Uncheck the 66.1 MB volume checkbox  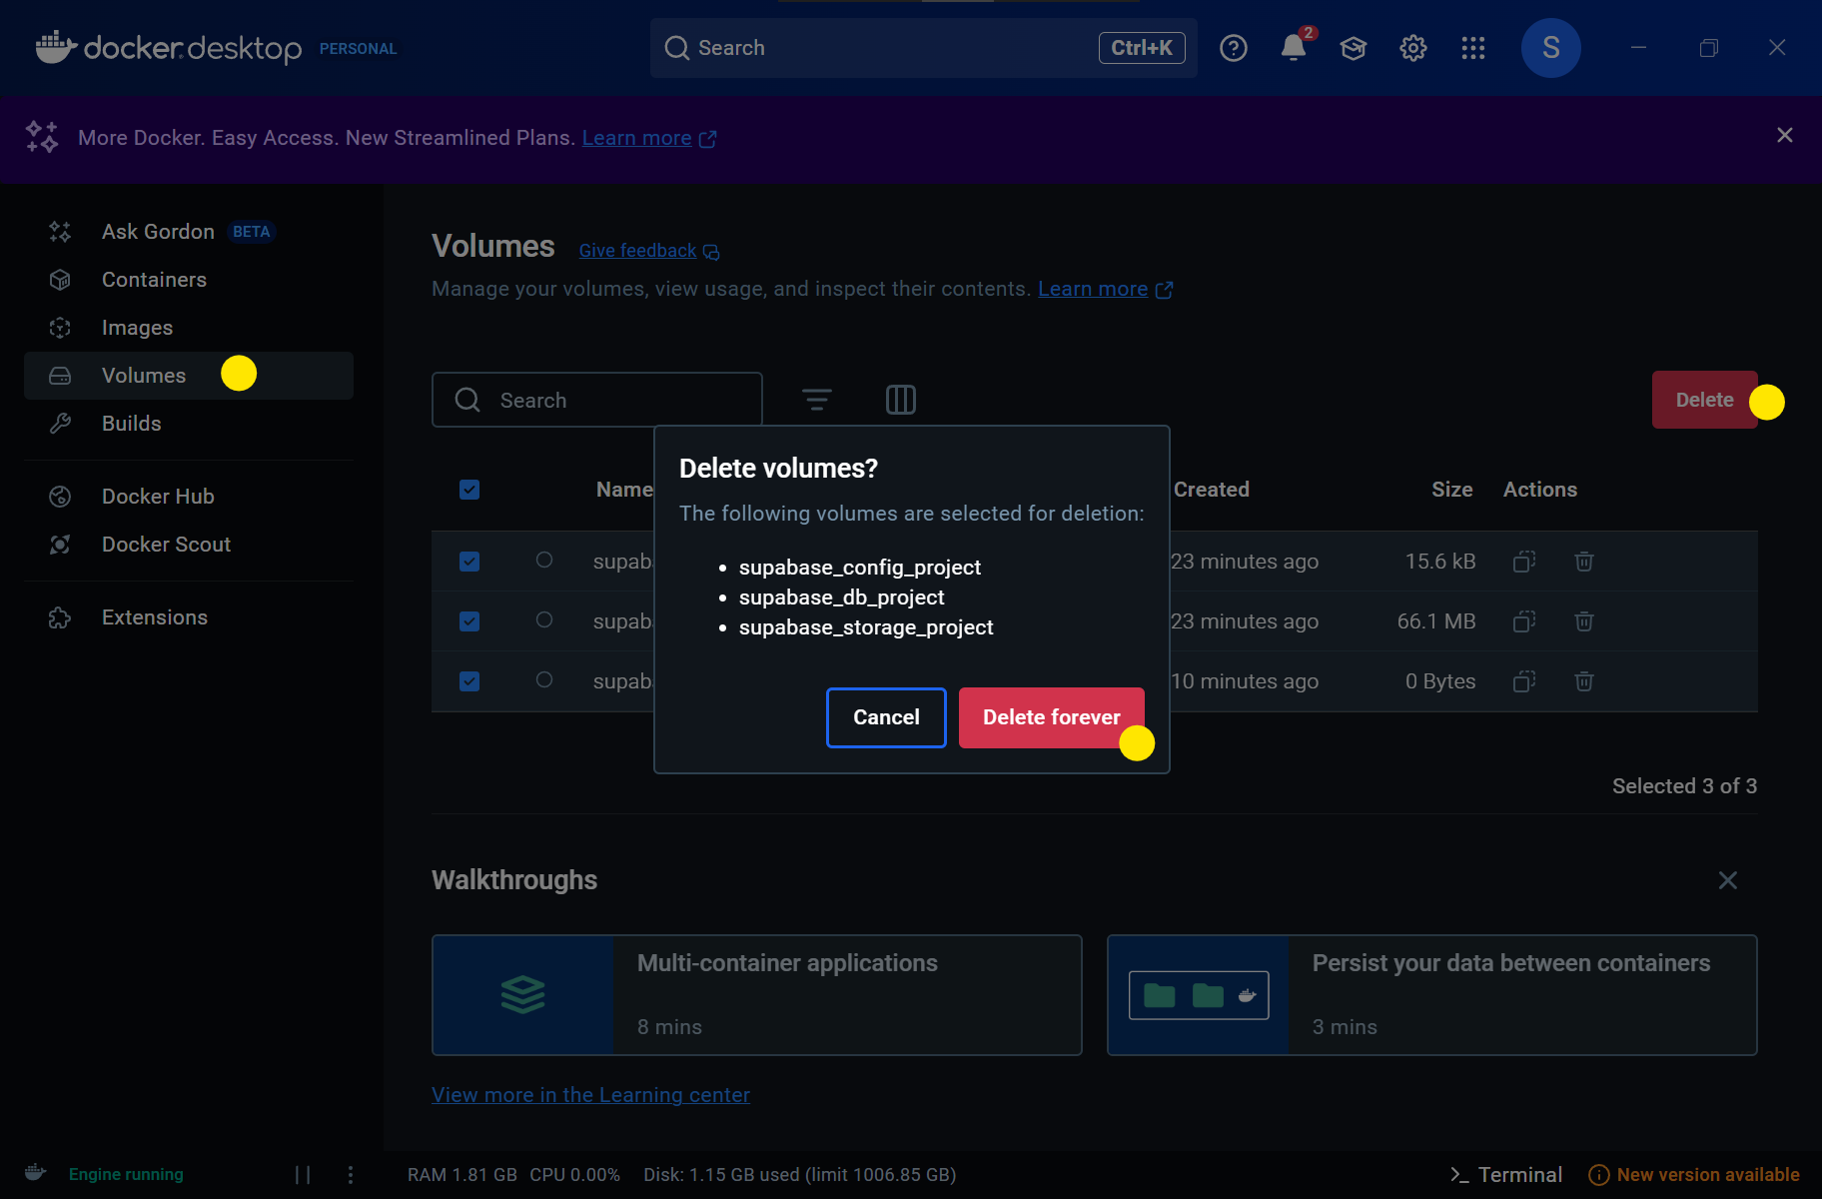click(469, 621)
